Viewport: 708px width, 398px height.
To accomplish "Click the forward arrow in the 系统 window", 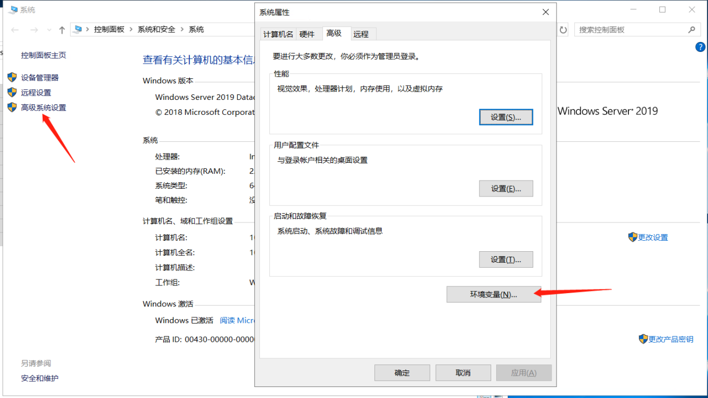I will [34, 30].
